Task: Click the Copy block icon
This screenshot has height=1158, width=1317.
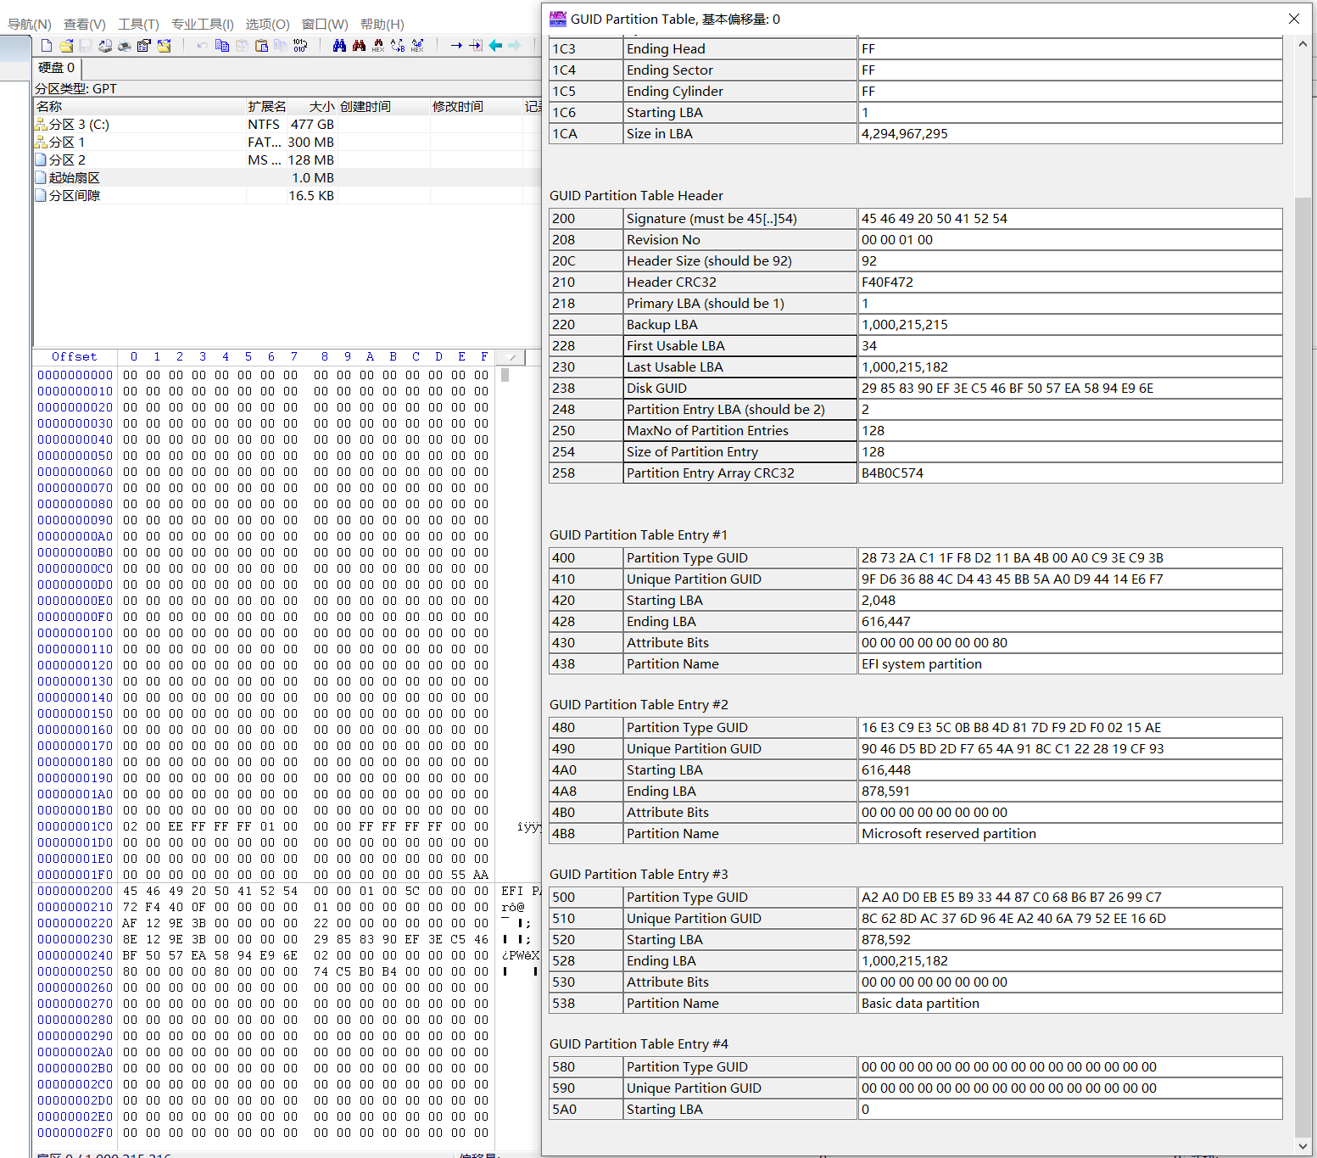Action: [x=222, y=45]
